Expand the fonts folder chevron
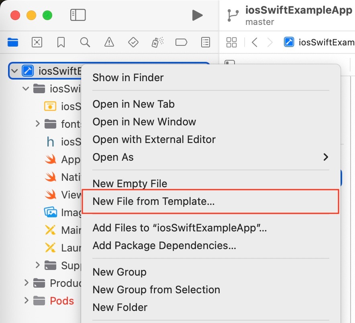355x323 pixels. 37,124
